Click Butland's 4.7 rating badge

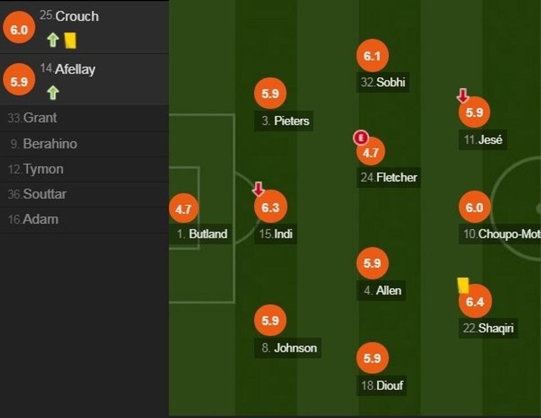click(183, 210)
